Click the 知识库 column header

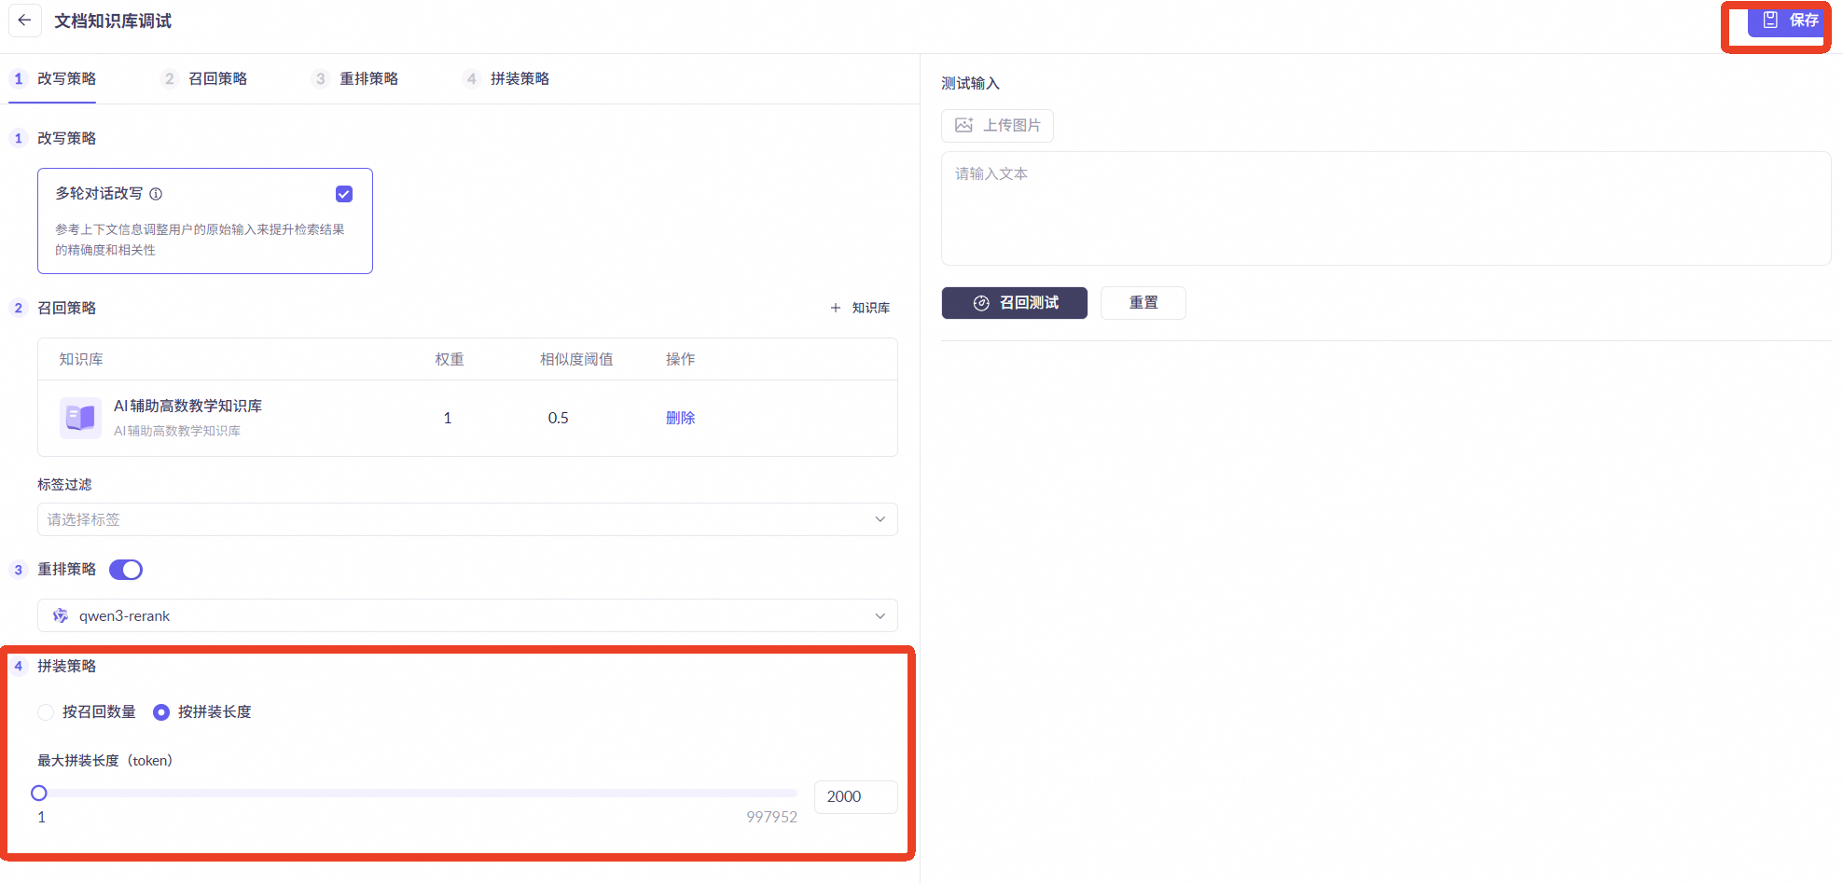(x=81, y=359)
